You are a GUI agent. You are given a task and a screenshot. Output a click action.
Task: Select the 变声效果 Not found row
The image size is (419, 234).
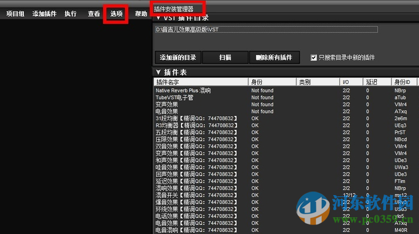click(286, 104)
